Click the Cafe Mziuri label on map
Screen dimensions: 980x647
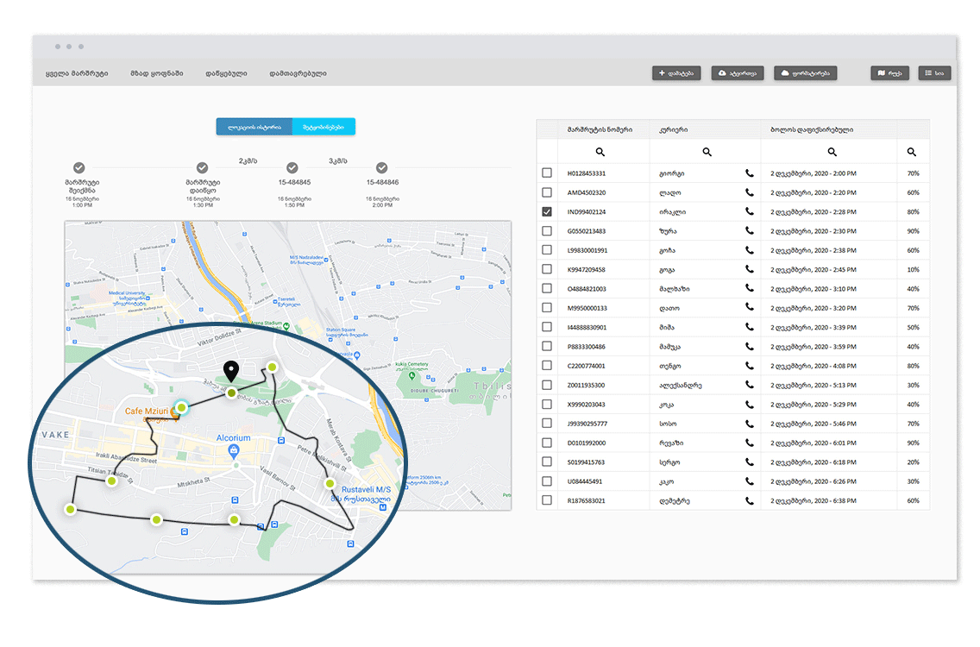point(147,411)
